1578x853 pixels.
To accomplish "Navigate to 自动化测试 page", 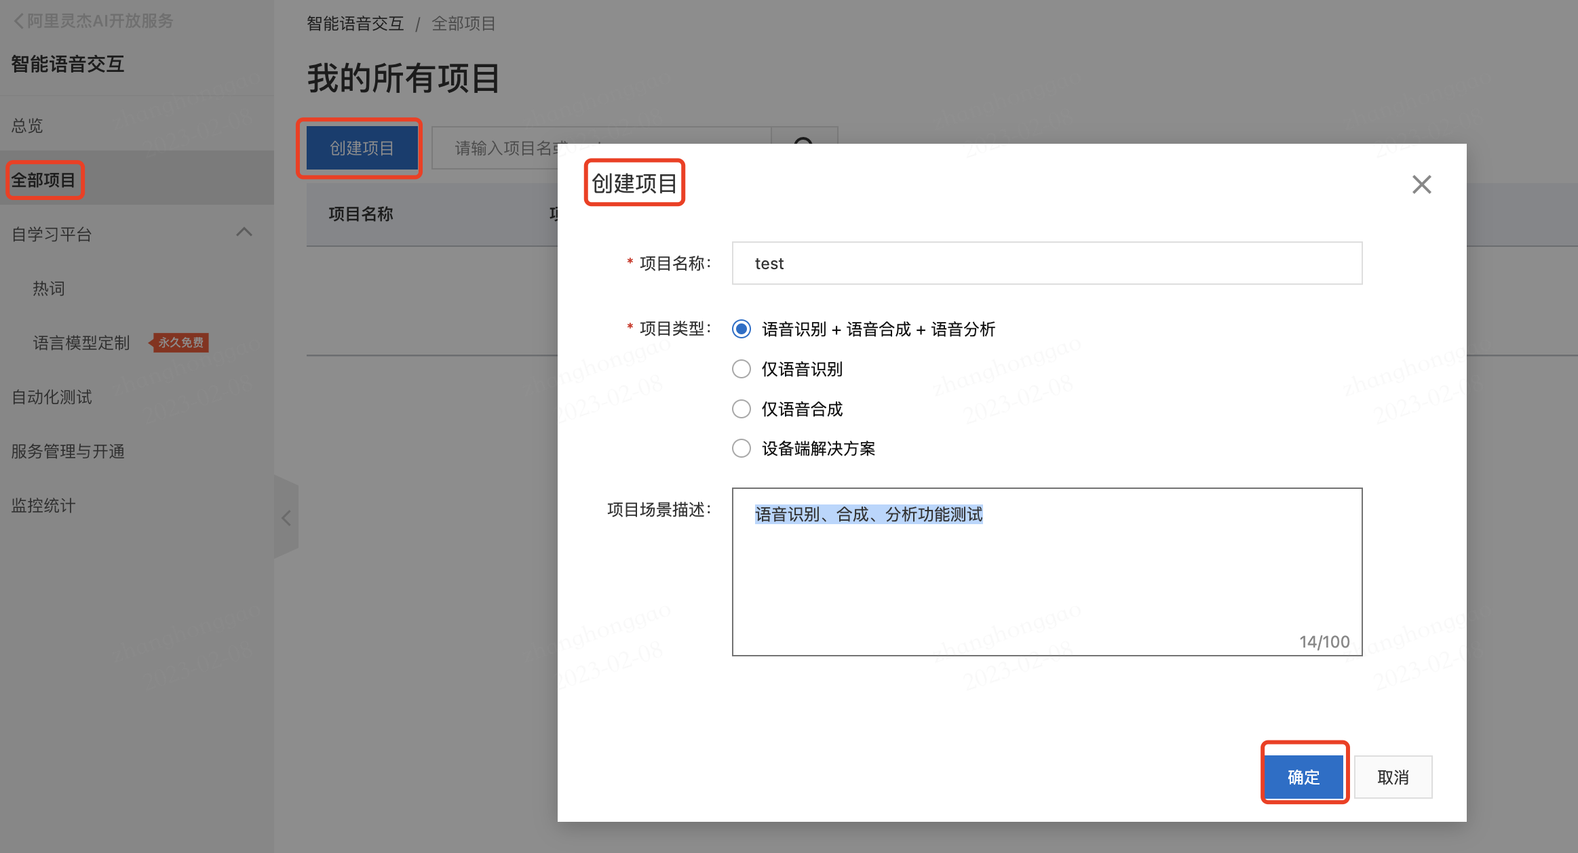I will (x=52, y=397).
